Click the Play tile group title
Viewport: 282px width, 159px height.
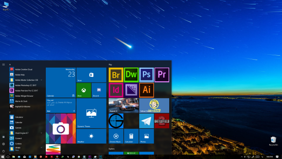pyautogui.click(x=110, y=64)
